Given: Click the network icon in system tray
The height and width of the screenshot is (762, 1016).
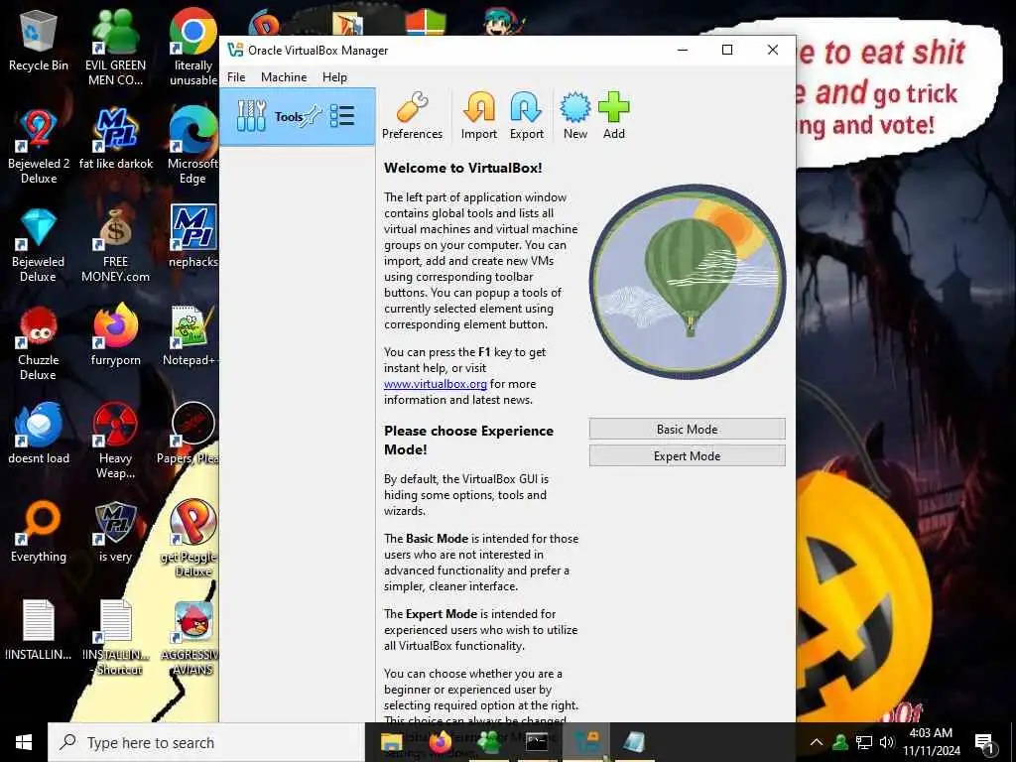Looking at the screenshot, I should (864, 742).
